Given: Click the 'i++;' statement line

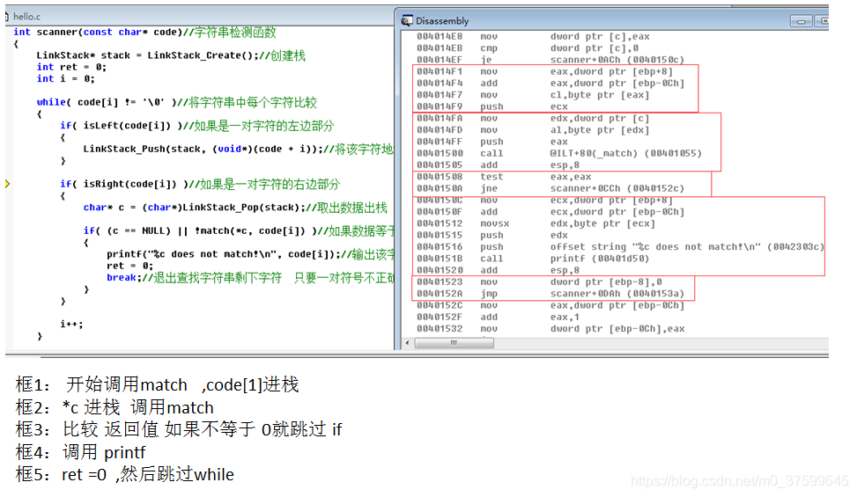Looking at the screenshot, I should (x=71, y=324).
